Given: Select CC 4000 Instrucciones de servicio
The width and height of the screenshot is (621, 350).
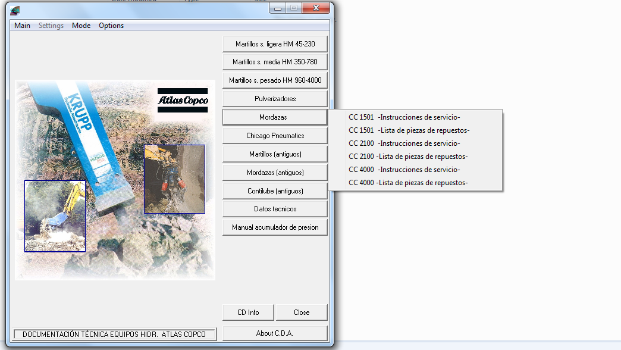Looking at the screenshot, I should tap(415, 170).
